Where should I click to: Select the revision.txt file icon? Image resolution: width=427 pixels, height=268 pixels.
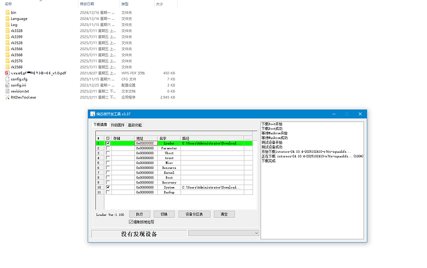[x=7, y=91]
